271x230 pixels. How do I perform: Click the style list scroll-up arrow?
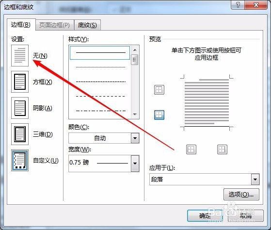tap(135, 50)
